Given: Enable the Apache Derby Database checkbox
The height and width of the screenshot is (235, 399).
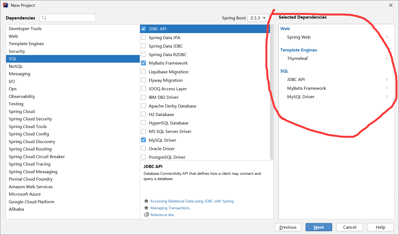Looking at the screenshot, I should 143,106.
